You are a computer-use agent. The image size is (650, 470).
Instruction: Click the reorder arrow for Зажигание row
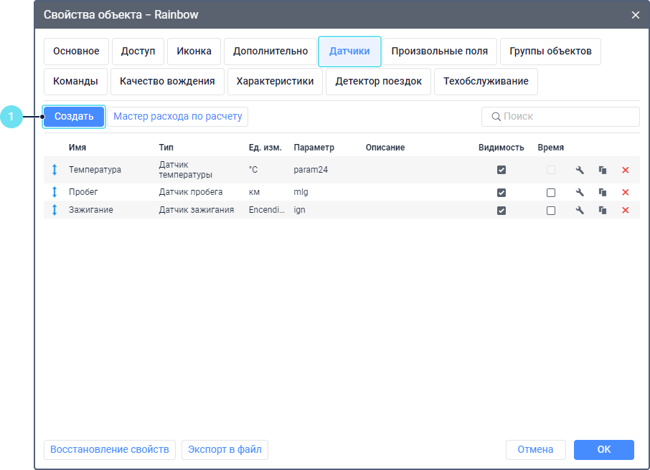point(55,211)
